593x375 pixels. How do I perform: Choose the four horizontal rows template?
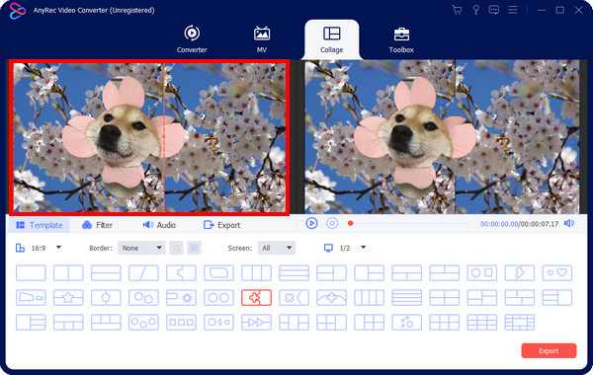[x=406, y=298]
